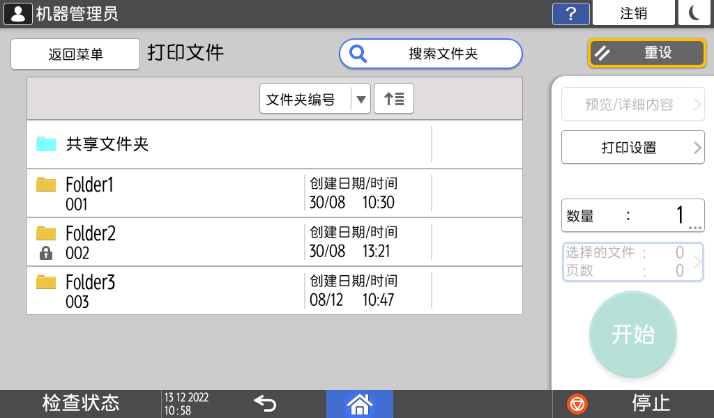Toggle sort order ascending/descending icon
Image resolution: width=714 pixels, height=418 pixels.
(394, 99)
